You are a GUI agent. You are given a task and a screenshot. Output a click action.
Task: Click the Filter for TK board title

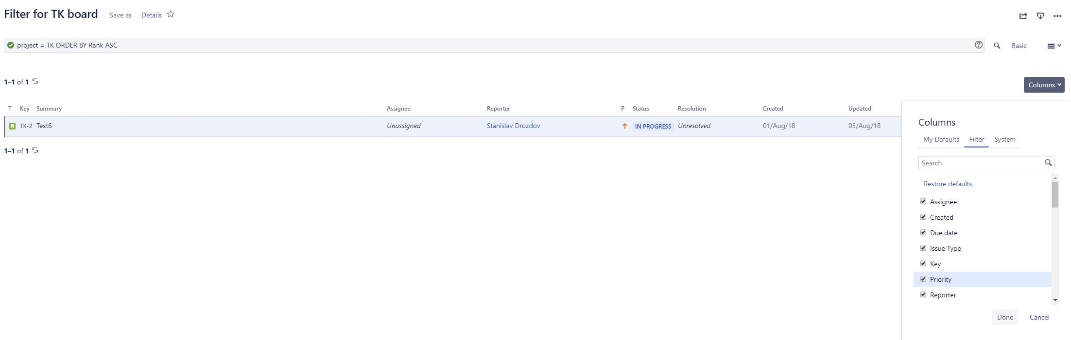tap(51, 14)
